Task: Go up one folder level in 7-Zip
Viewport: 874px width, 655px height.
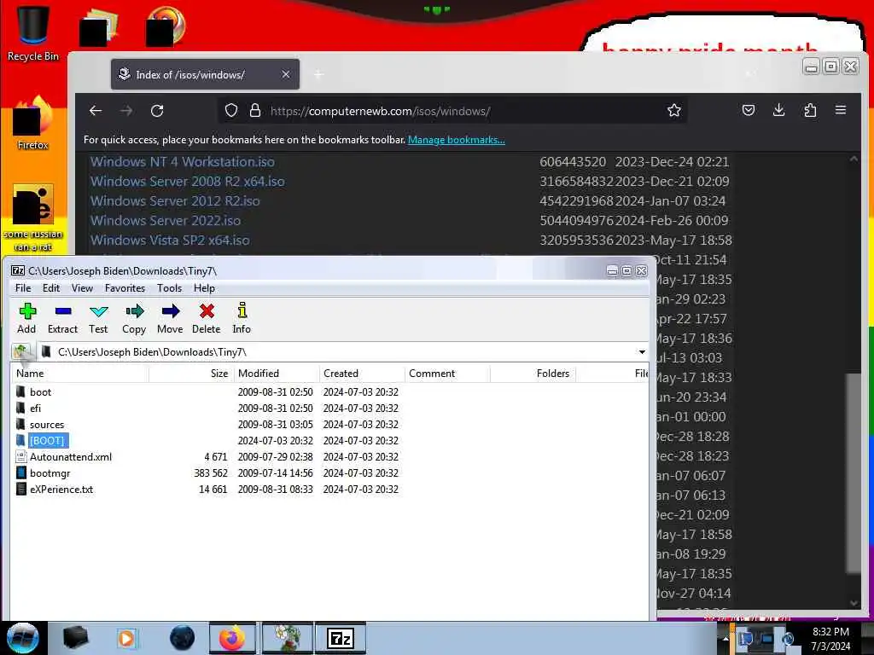Action: [x=21, y=351]
